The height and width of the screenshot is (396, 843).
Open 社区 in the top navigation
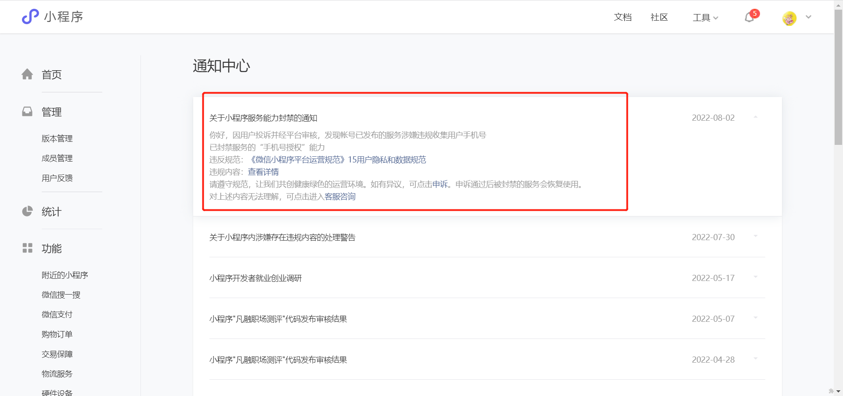(x=659, y=17)
